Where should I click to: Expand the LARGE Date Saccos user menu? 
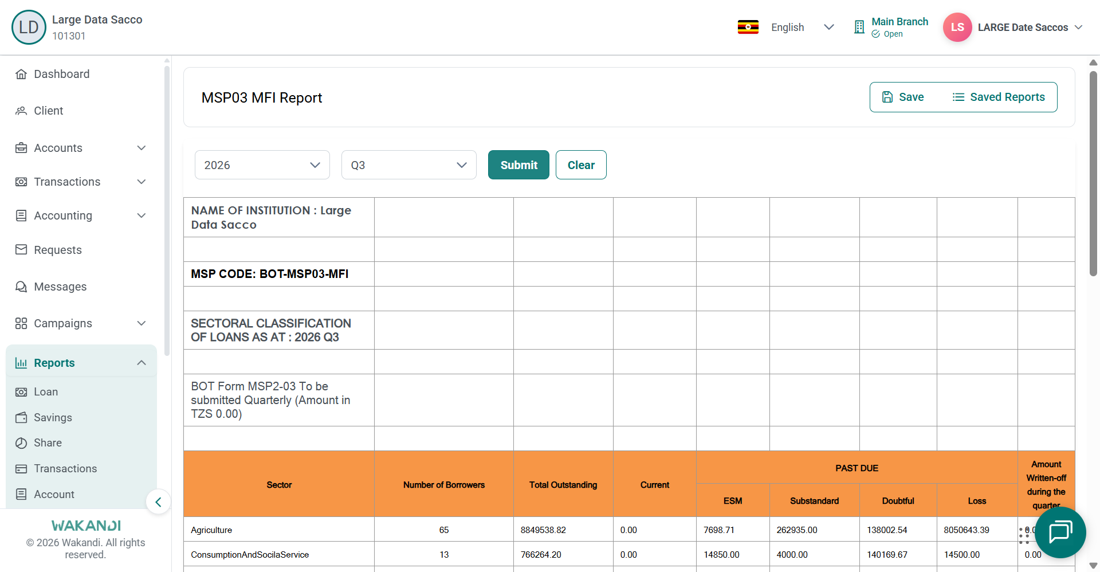coord(1079,27)
